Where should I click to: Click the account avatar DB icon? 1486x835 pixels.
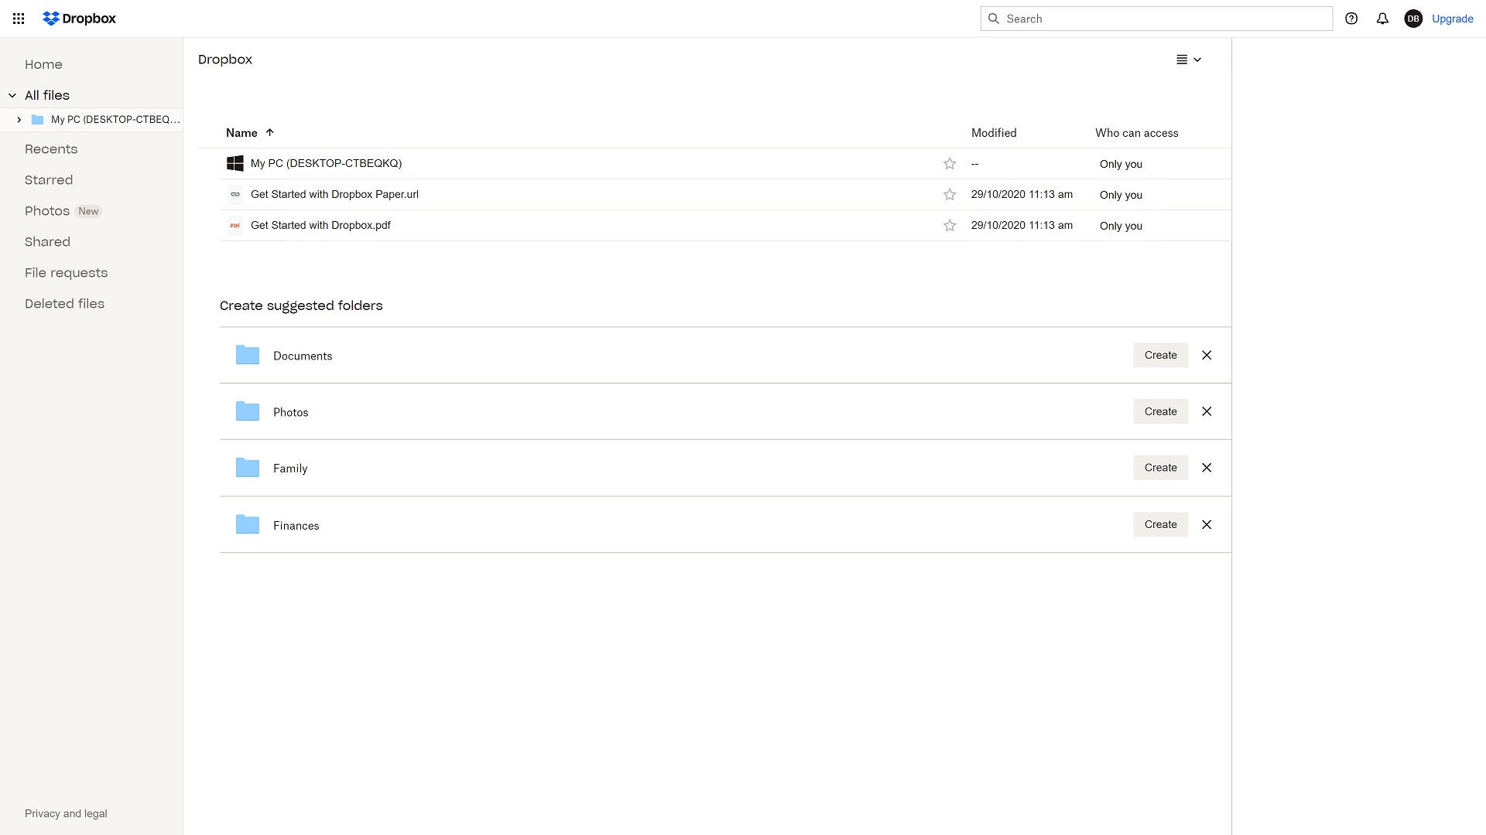pos(1412,19)
